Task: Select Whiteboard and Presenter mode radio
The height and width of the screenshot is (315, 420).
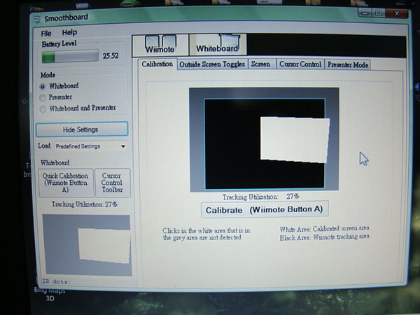Action: click(43, 109)
